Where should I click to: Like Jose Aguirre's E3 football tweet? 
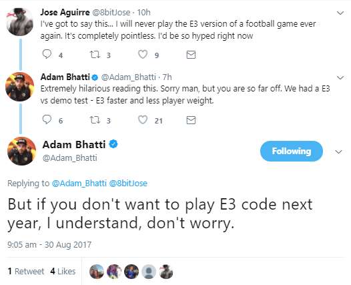coord(143,55)
